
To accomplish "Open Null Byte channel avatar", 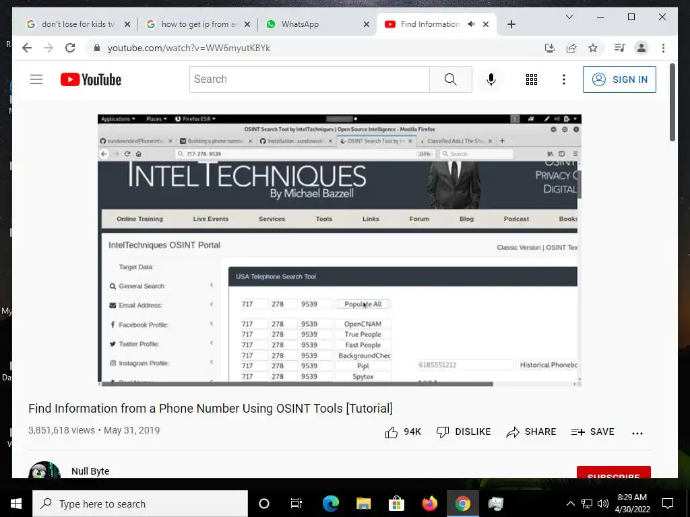I will click(44, 469).
